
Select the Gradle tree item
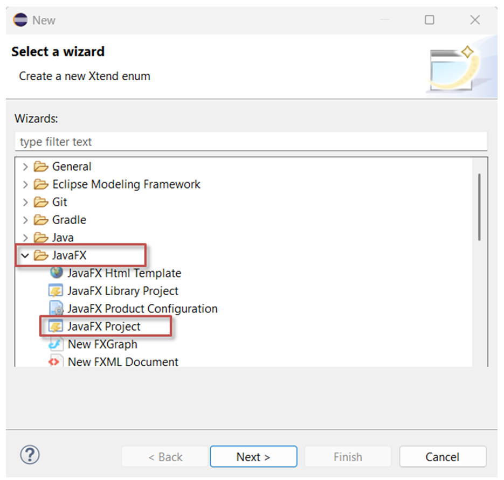[69, 220]
